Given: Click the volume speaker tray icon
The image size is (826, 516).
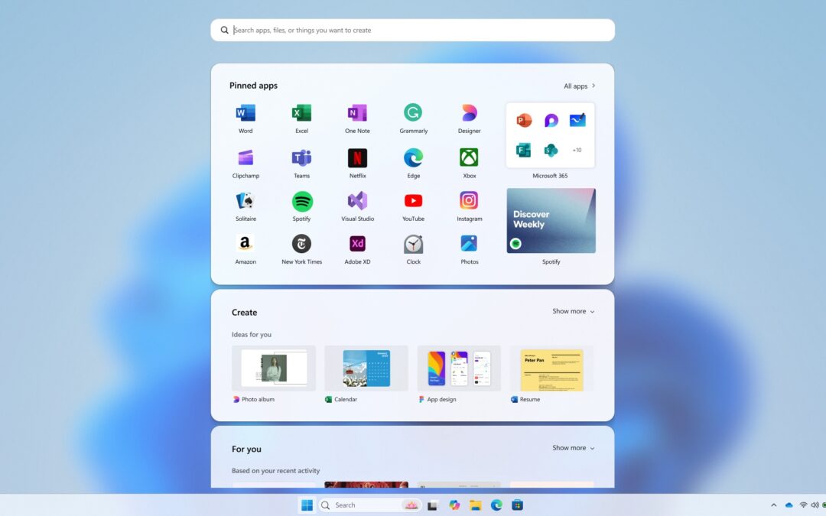Looking at the screenshot, I should (815, 505).
